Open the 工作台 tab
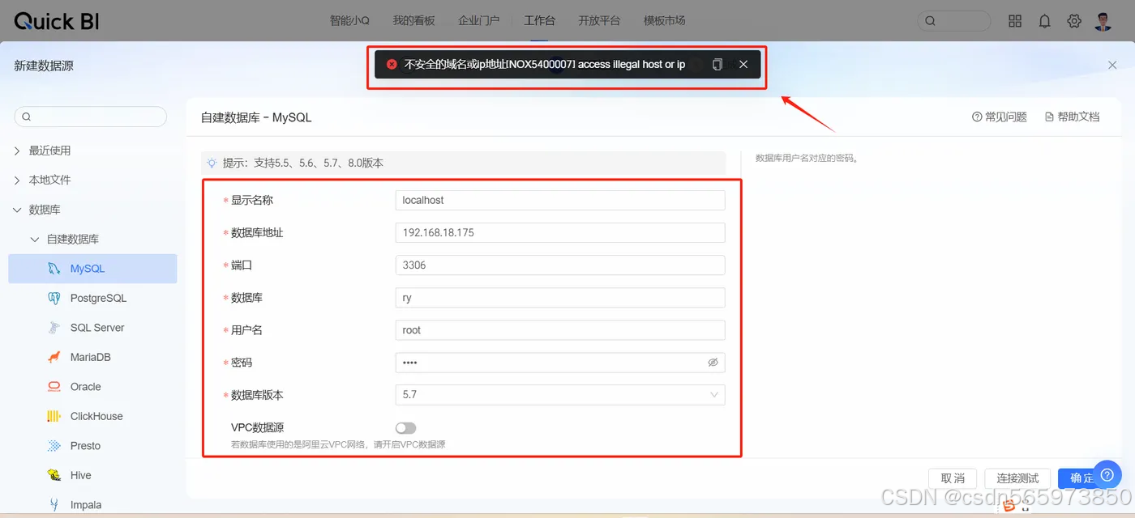Viewport: 1135px width, 518px height. click(x=539, y=21)
